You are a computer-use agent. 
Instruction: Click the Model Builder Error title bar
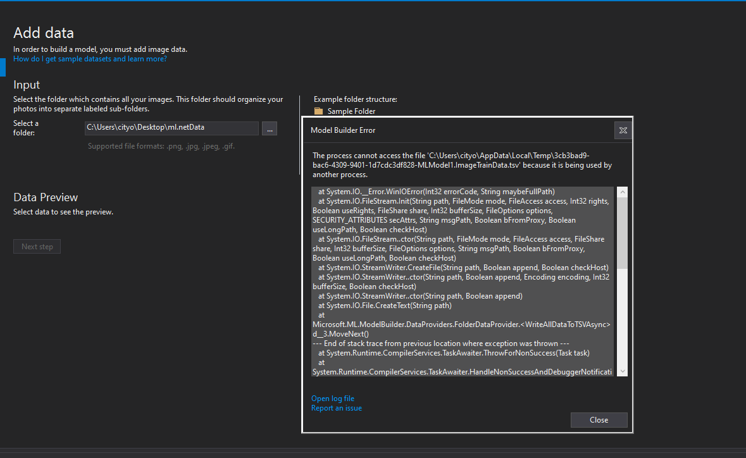tap(443, 130)
